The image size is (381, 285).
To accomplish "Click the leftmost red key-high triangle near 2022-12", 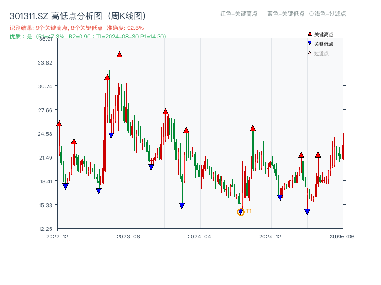I will (x=59, y=123).
